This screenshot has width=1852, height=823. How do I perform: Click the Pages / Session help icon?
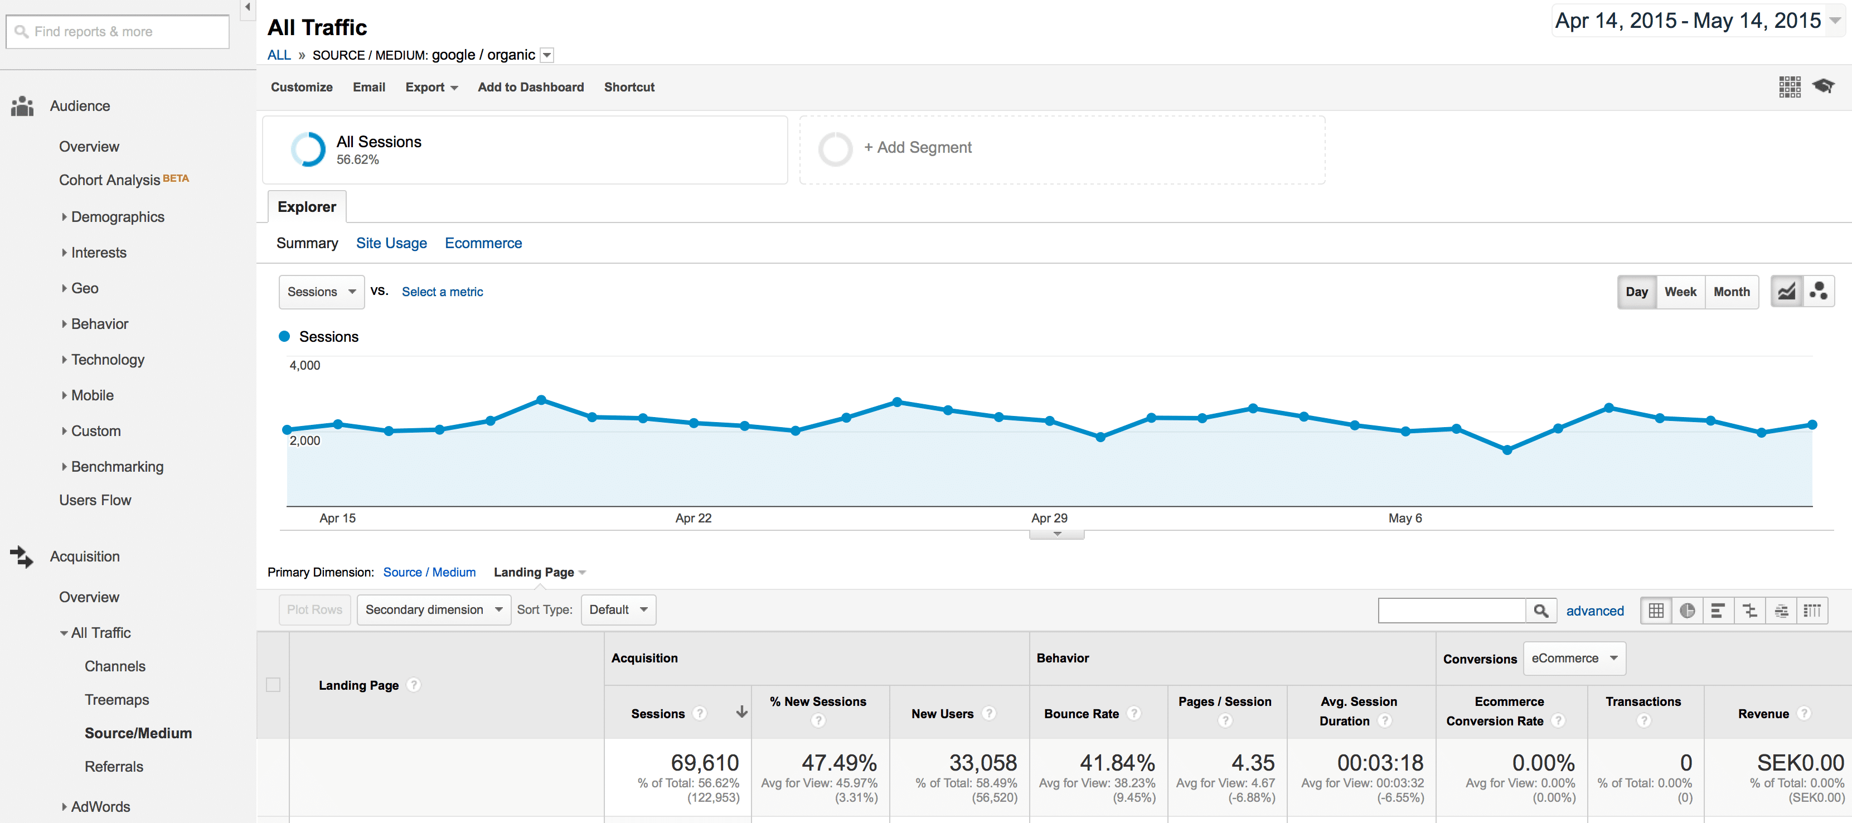pyautogui.click(x=1225, y=721)
